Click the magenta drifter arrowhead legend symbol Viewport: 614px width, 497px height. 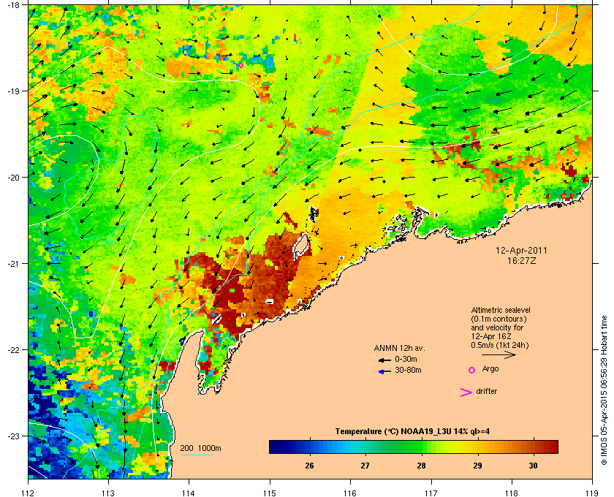click(466, 392)
